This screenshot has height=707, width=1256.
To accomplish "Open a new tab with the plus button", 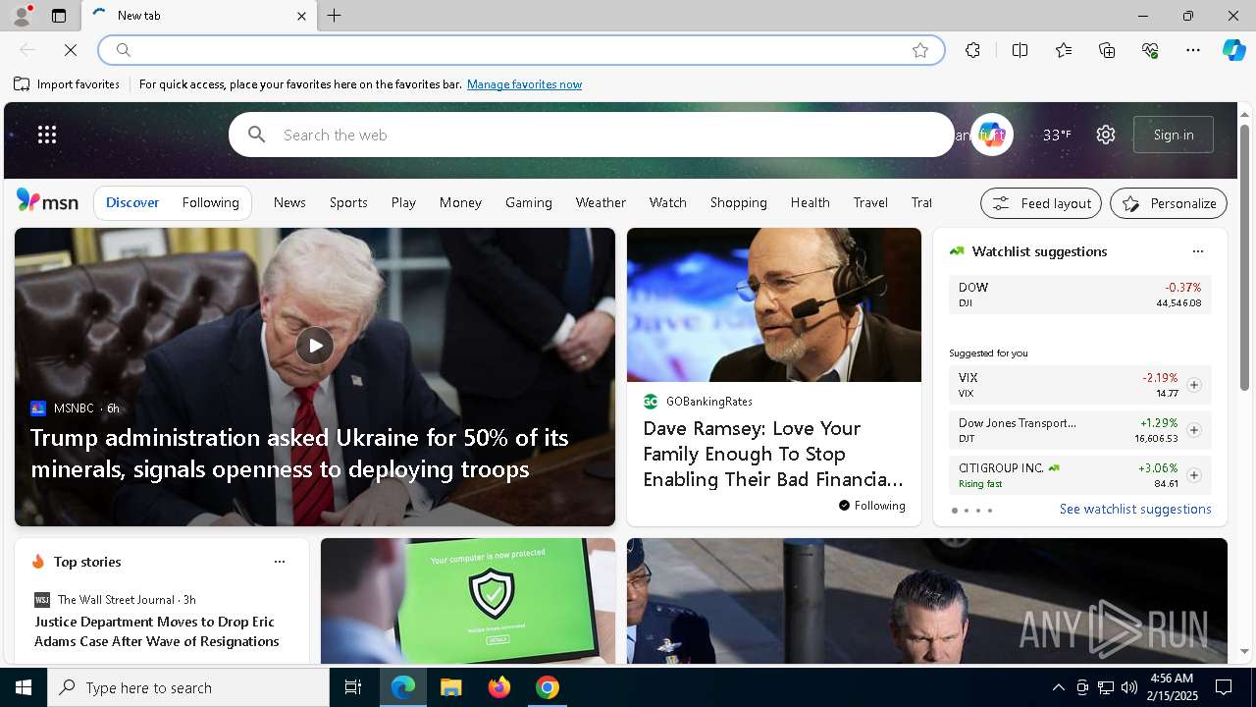I will point(335,16).
